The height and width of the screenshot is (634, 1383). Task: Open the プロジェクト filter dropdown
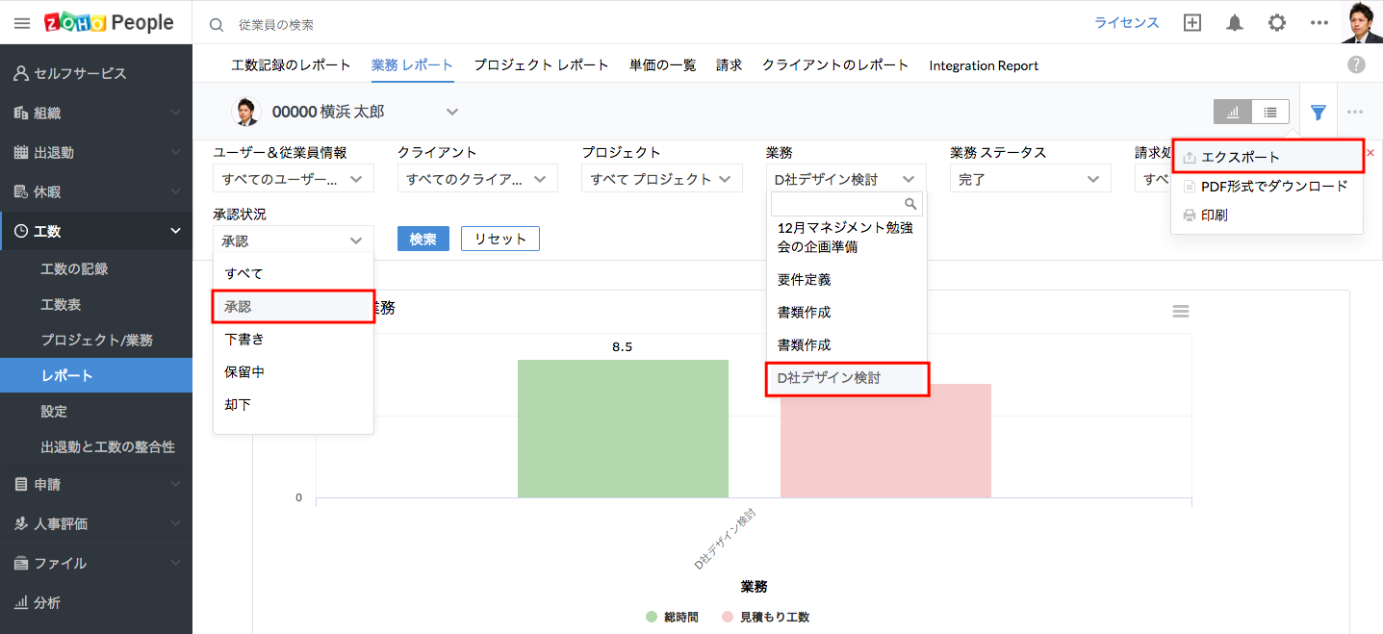pos(661,179)
